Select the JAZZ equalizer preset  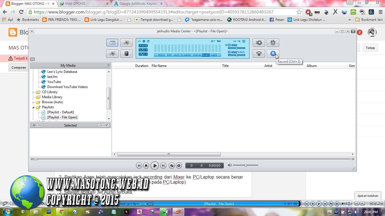[176, 55]
